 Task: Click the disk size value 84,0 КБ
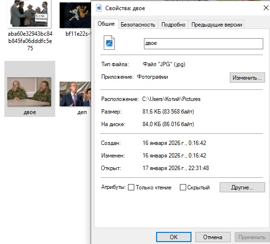168,124
